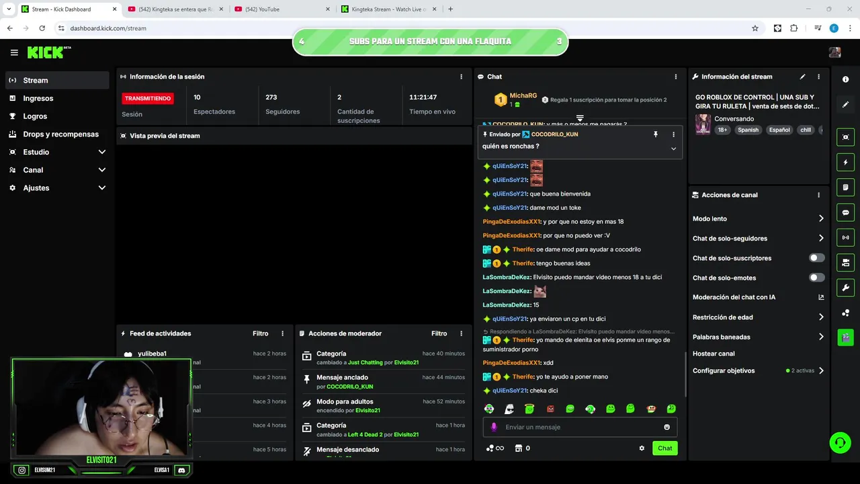Image resolution: width=860 pixels, height=484 pixels.
Task: Click the green support headset button
Action: coord(840,442)
